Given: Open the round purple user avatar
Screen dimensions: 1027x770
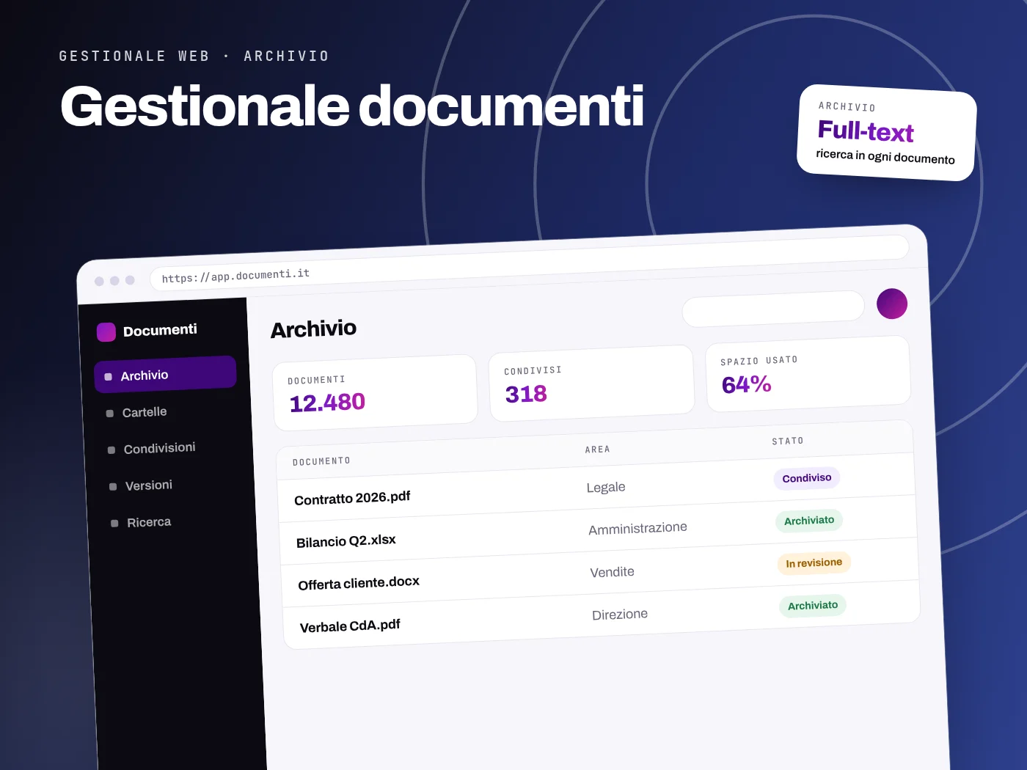Looking at the screenshot, I should (892, 304).
